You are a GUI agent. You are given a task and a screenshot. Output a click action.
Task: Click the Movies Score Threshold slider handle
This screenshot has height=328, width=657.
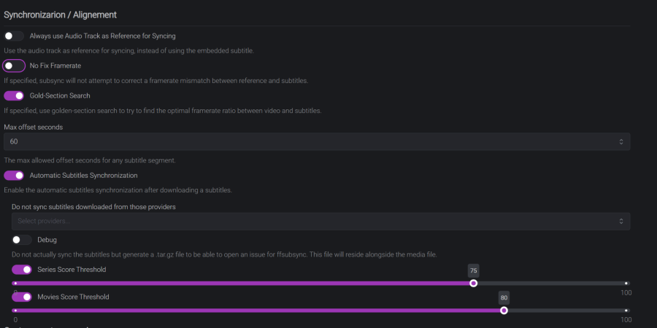(504, 311)
